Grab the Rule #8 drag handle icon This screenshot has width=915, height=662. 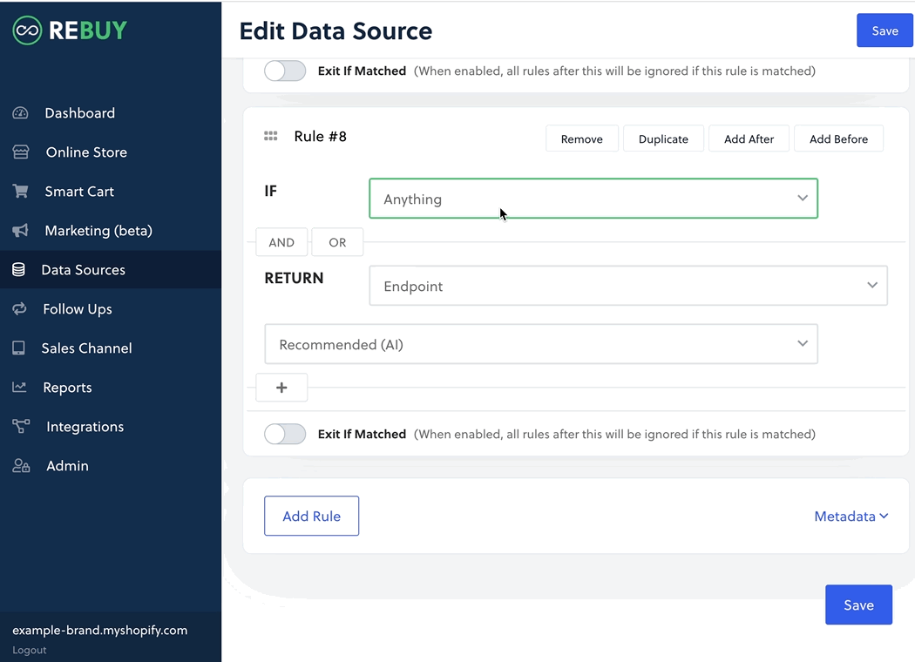point(271,136)
